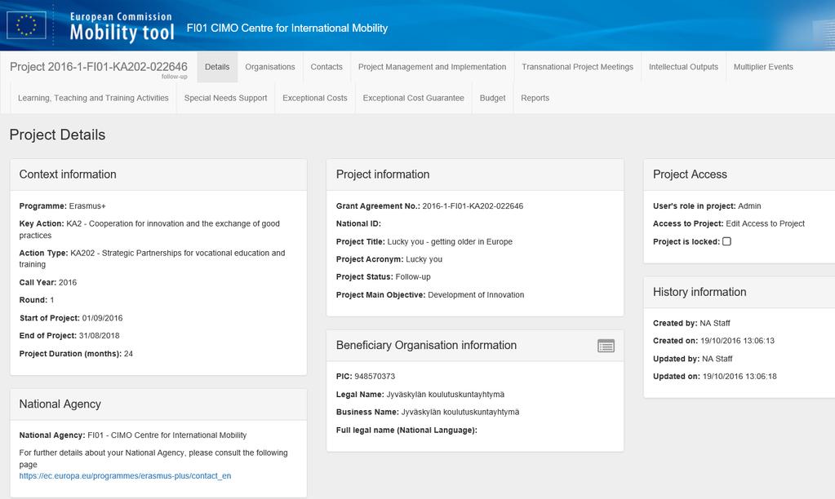The width and height of the screenshot is (835, 499).
Task: Open the Multiplier Events tab
Action: 763,67
